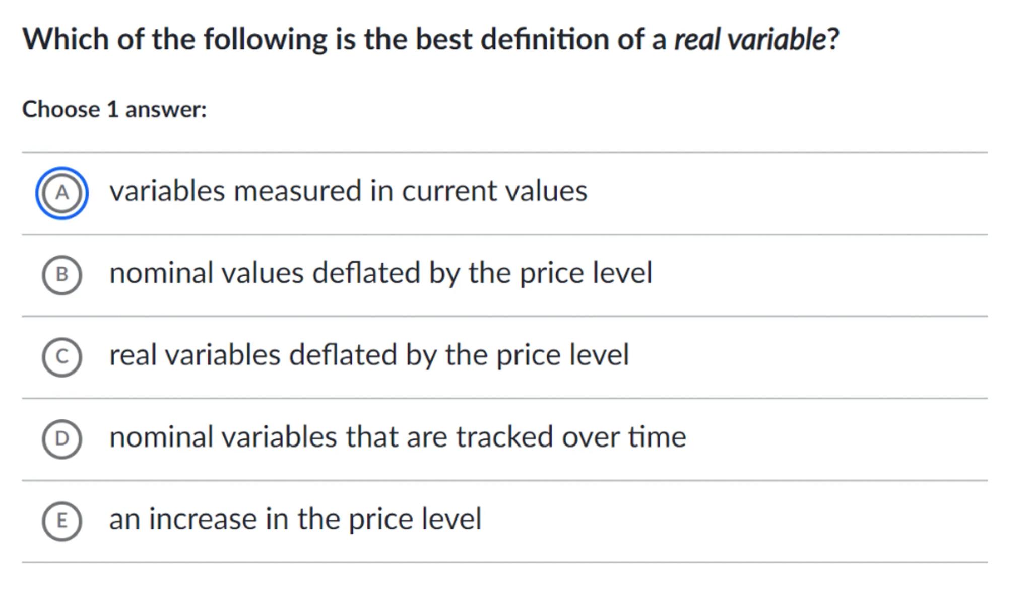
Task: Pick the option C radio circle
Action: pyautogui.click(x=61, y=357)
